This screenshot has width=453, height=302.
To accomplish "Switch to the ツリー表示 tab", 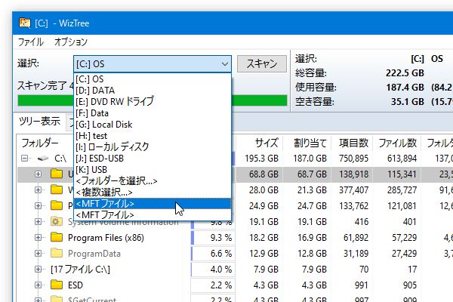I will (x=39, y=122).
